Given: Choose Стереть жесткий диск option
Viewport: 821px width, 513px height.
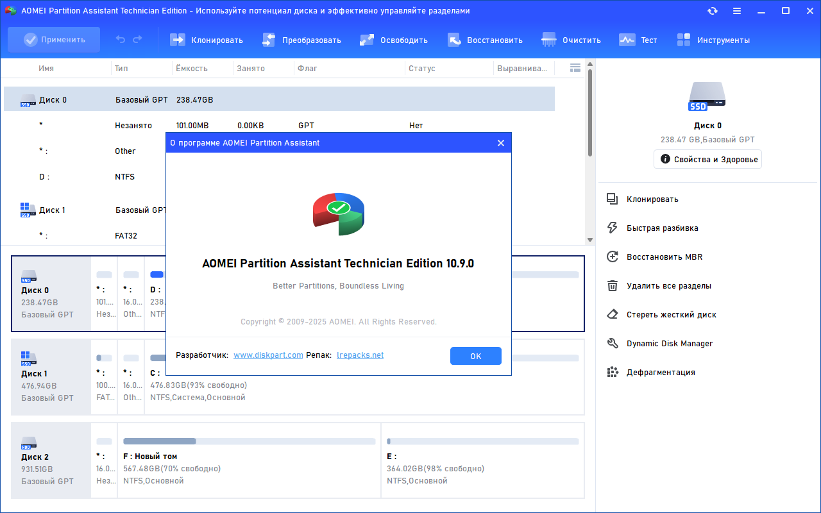Looking at the screenshot, I should 661,315.
